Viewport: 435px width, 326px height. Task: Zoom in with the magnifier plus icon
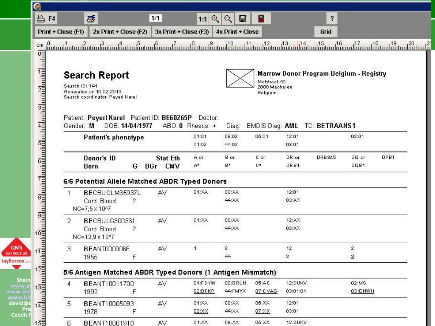click(215, 19)
